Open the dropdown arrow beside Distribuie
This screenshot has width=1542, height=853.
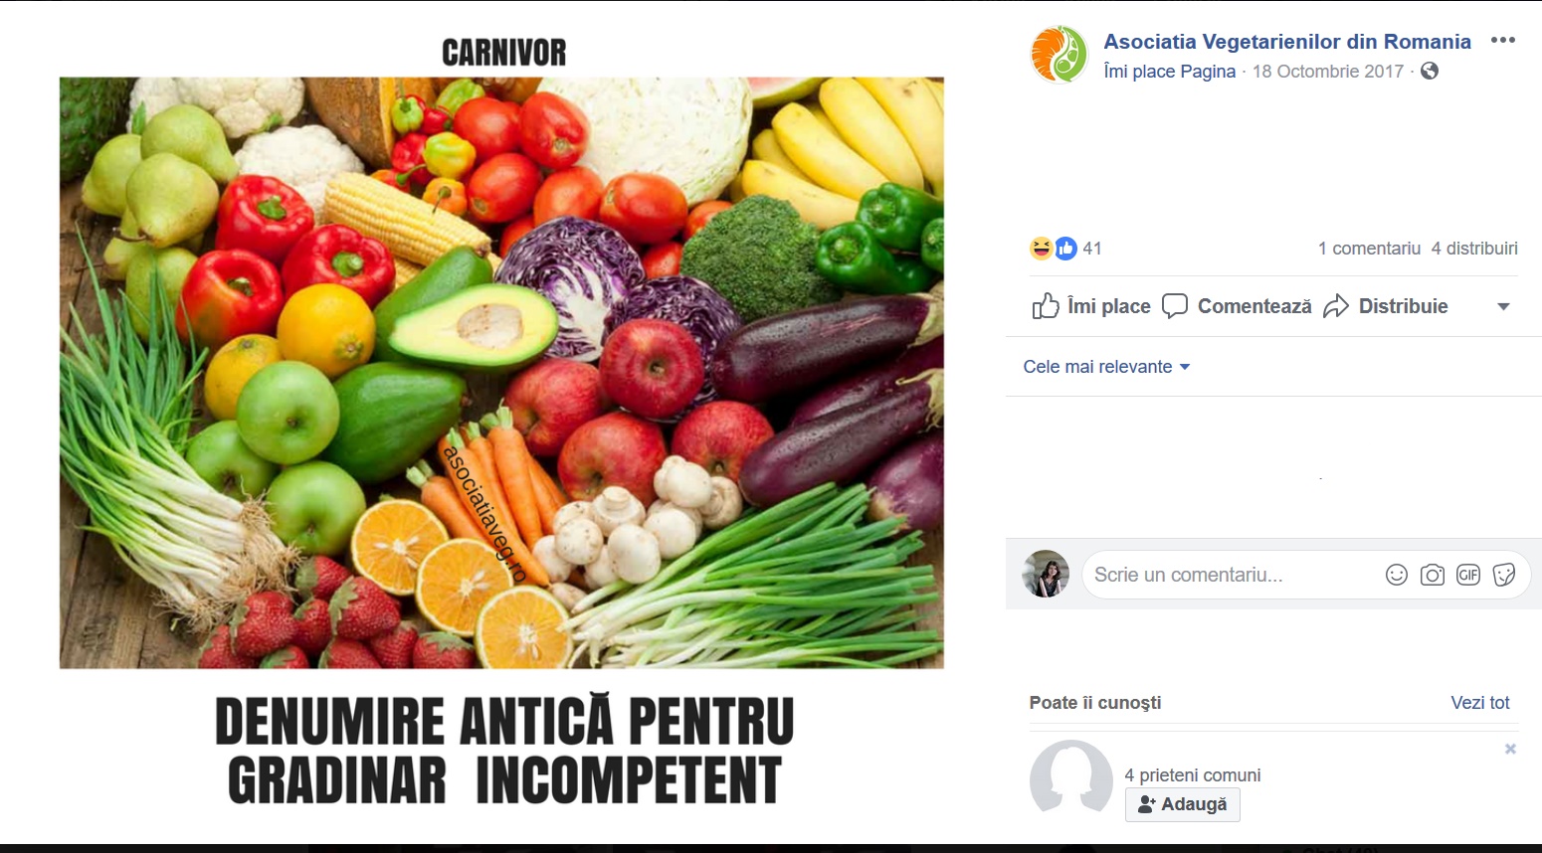coord(1503,306)
